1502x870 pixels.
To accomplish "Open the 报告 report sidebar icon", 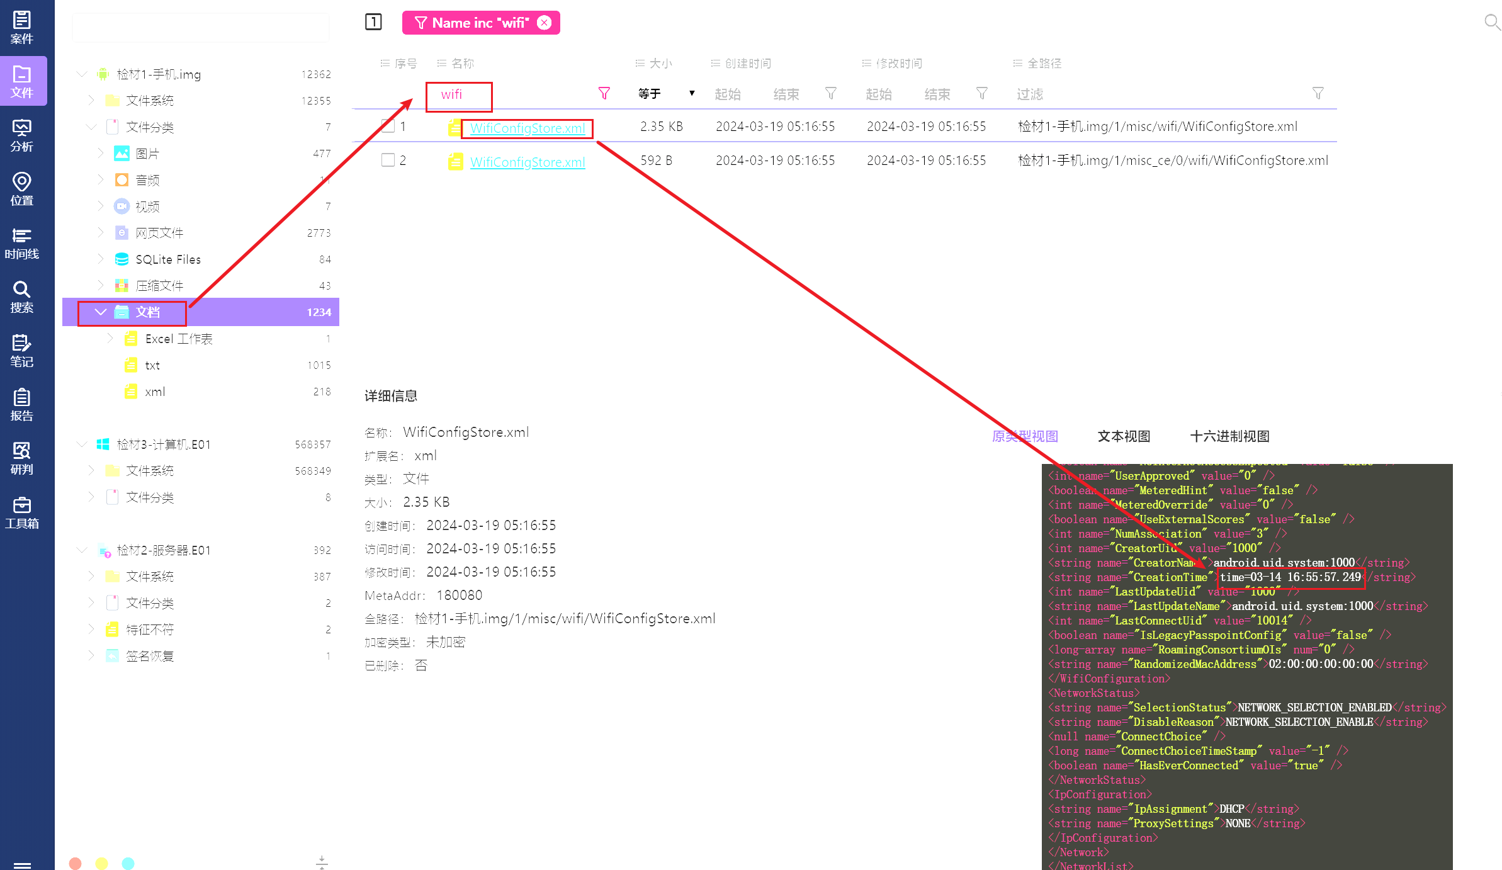I will [x=21, y=405].
